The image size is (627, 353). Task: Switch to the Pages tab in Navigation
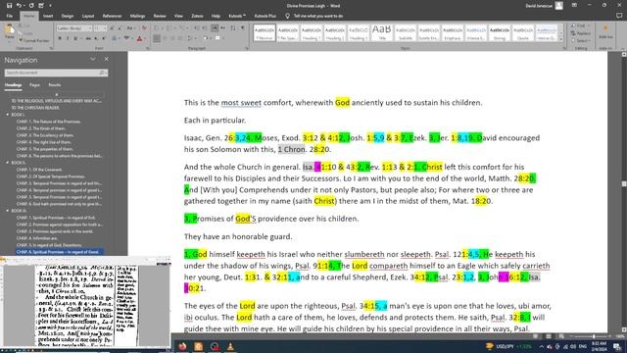point(34,85)
